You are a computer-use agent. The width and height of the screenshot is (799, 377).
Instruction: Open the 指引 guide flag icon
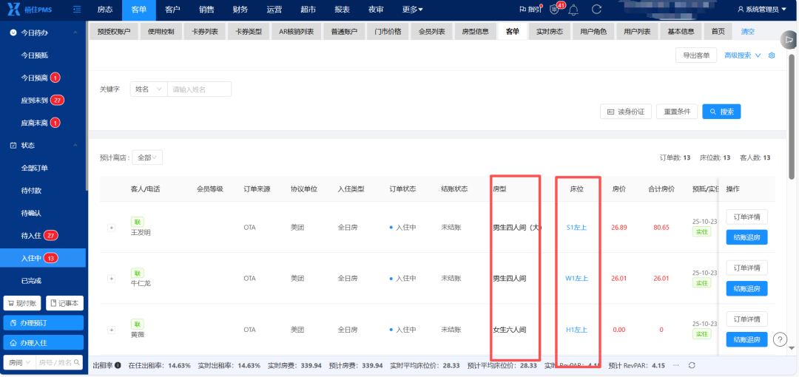coord(530,9)
